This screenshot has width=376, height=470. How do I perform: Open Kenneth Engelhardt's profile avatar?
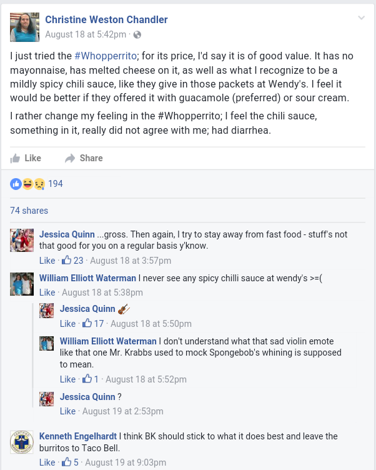tap(22, 442)
